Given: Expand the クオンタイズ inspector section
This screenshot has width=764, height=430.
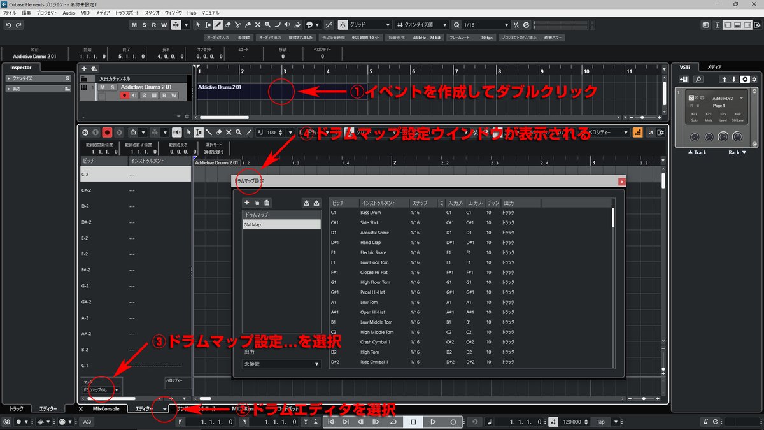Looking at the screenshot, I should 38,78.
